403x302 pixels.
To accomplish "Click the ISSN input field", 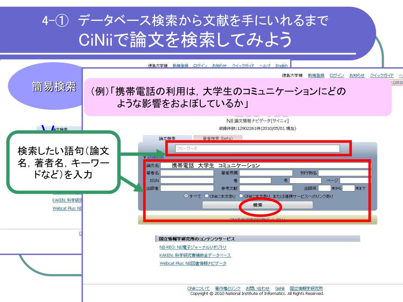I will 187,180.
